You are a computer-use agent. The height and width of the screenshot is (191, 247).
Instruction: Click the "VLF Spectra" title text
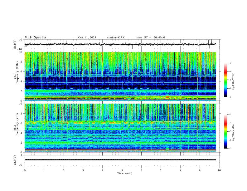[x=35, y=37]
